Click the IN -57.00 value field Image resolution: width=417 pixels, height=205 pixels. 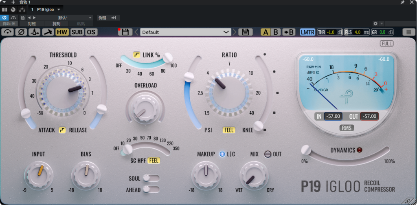[x=333, y=116]
